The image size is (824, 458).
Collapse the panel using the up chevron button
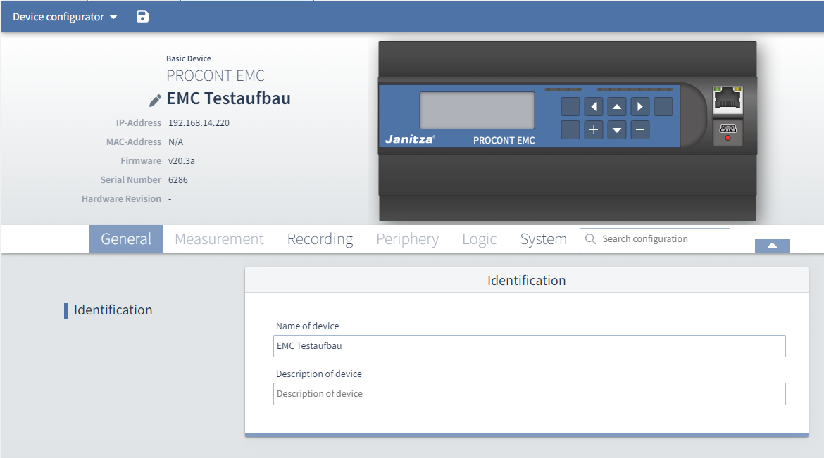[772, 246]
